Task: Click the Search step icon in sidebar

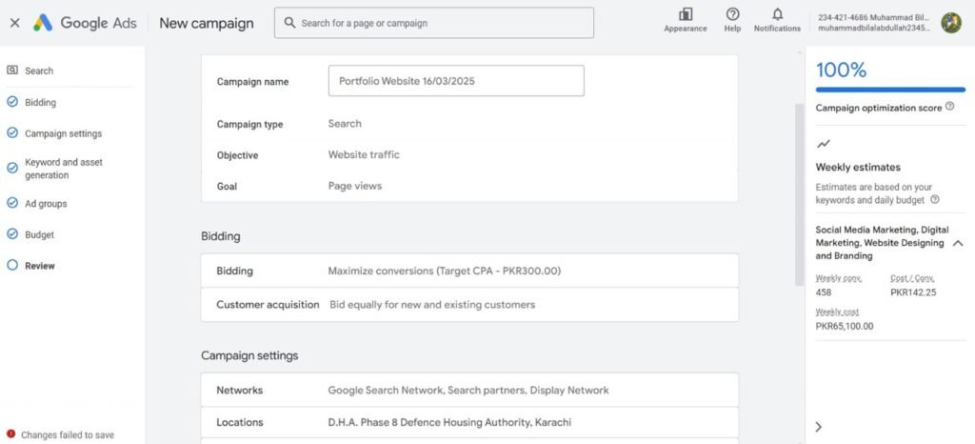Action: click(x=11, y=71)
